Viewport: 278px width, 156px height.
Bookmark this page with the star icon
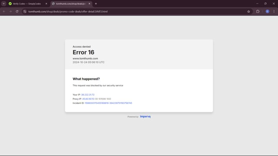(x=248, y=12)
